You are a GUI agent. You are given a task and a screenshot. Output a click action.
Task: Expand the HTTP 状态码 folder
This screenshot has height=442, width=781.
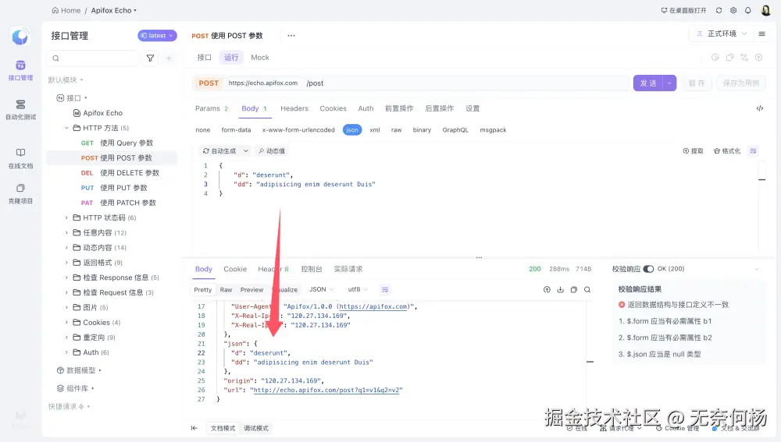[104, 217]
